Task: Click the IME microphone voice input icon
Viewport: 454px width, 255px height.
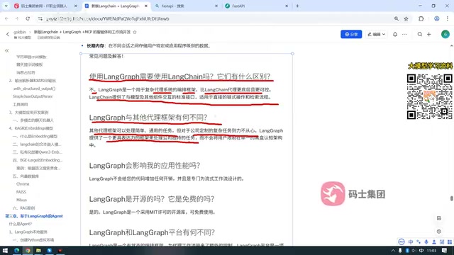Action: pos(426,242)
